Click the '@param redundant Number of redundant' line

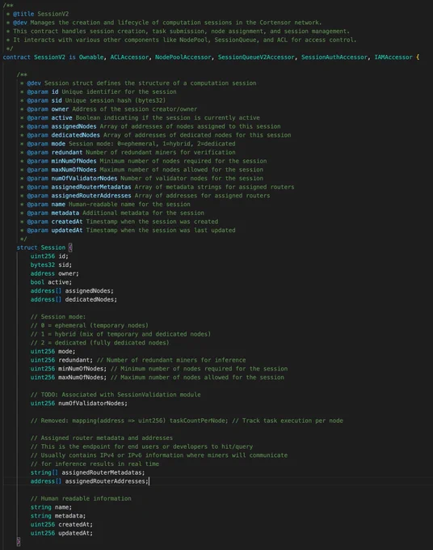(128, 153)
